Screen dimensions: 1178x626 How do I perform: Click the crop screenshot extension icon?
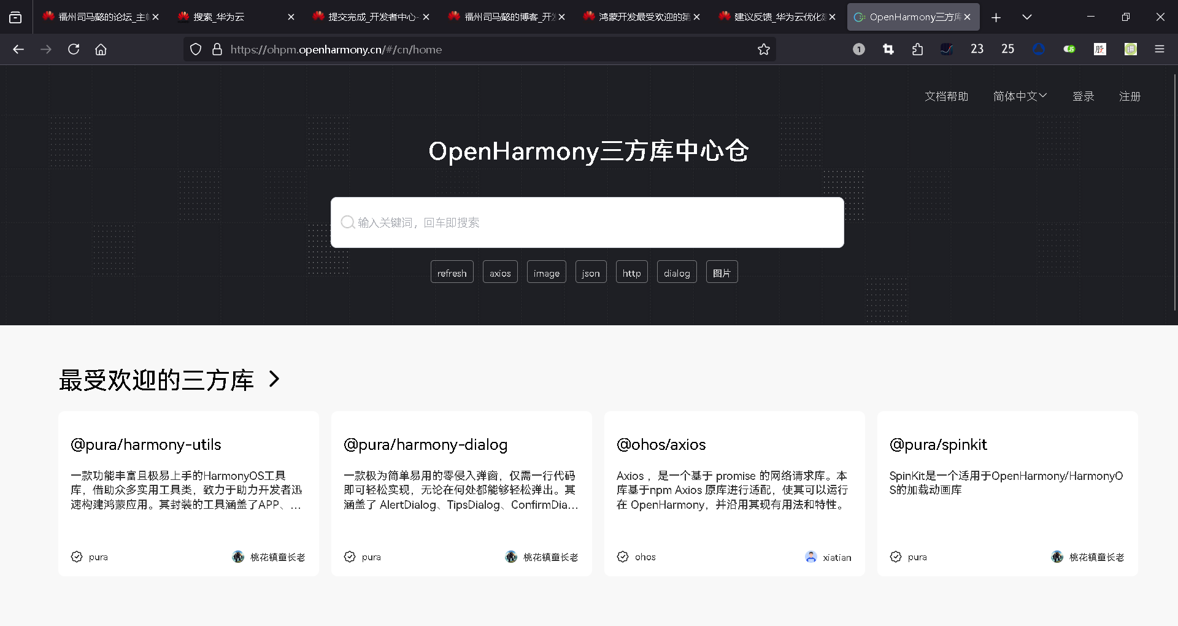point(888,49)
